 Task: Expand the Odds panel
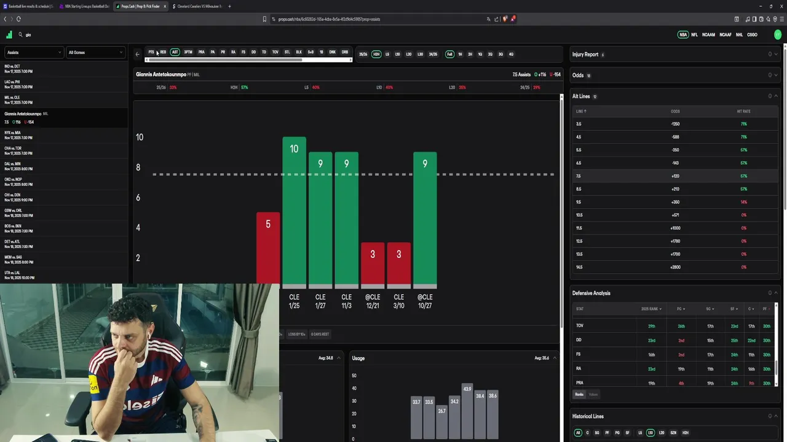[x=776, y=75]
